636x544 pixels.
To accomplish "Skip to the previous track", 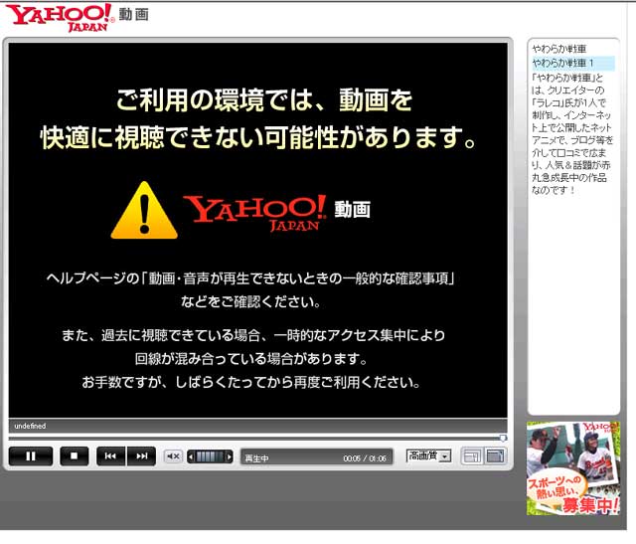I will (x=110, y=456).
